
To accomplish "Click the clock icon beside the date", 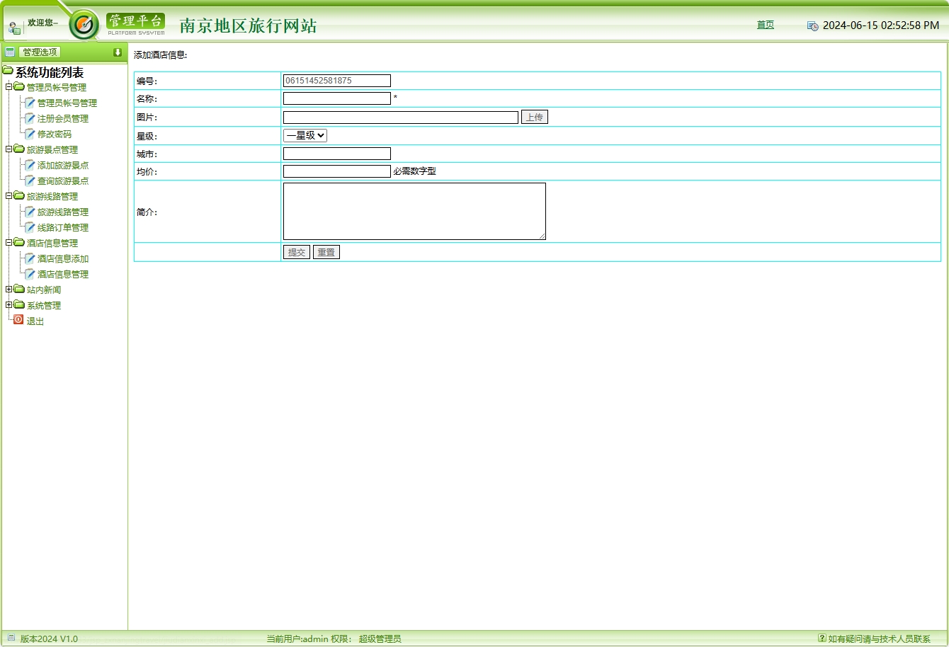I will click(x=813, y=26).
